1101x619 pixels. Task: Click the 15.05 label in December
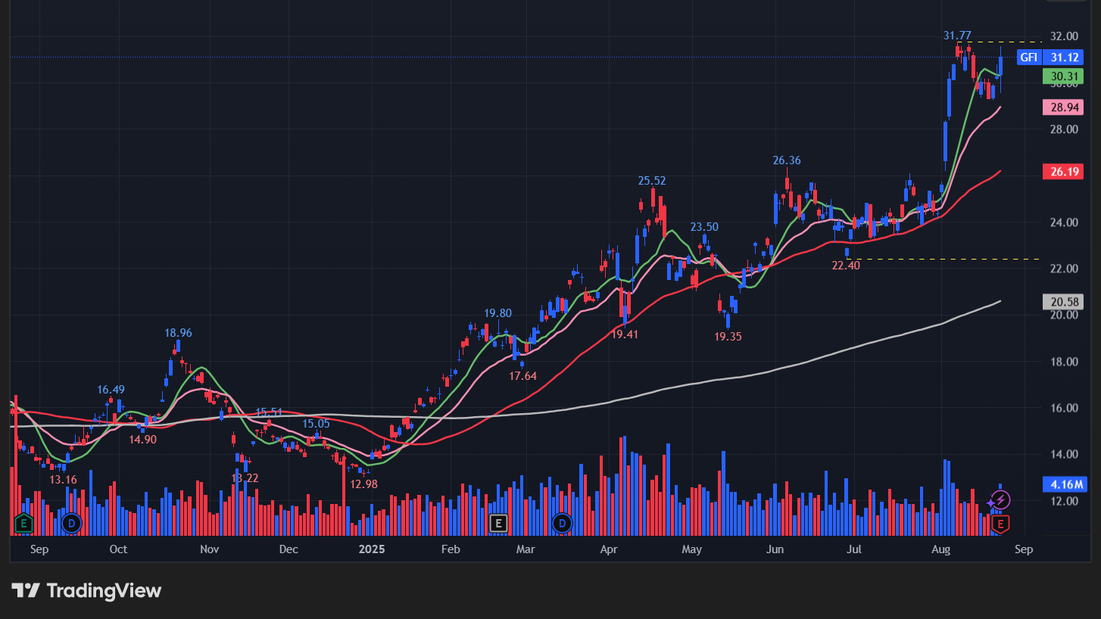(317, 424)
